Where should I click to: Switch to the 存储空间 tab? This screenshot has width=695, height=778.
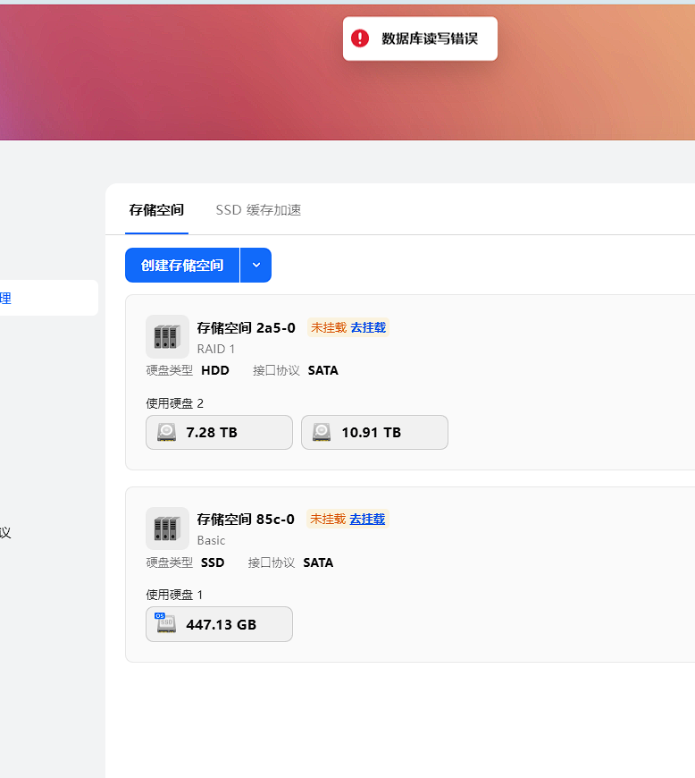pos(156,210)
